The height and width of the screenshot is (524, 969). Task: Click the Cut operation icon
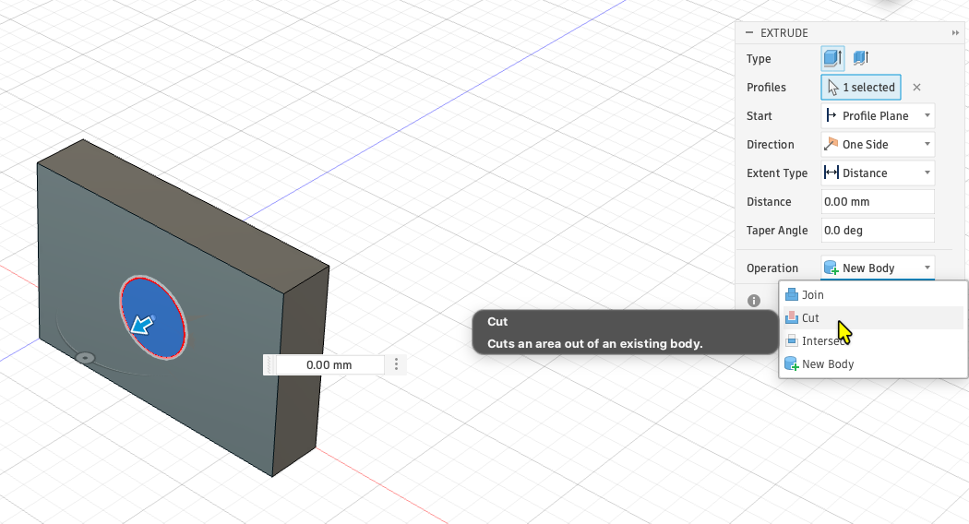pyautogui.click(x=792, y=317)
